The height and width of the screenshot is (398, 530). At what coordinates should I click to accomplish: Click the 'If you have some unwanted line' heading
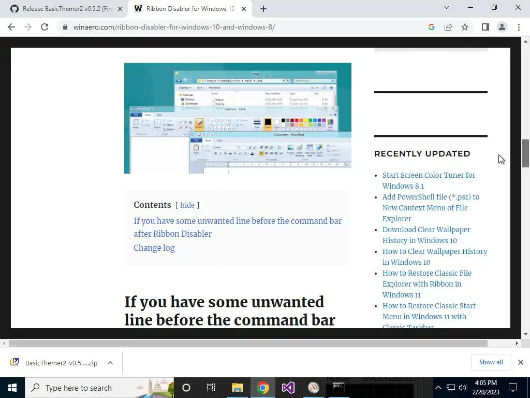pos(230,311)
